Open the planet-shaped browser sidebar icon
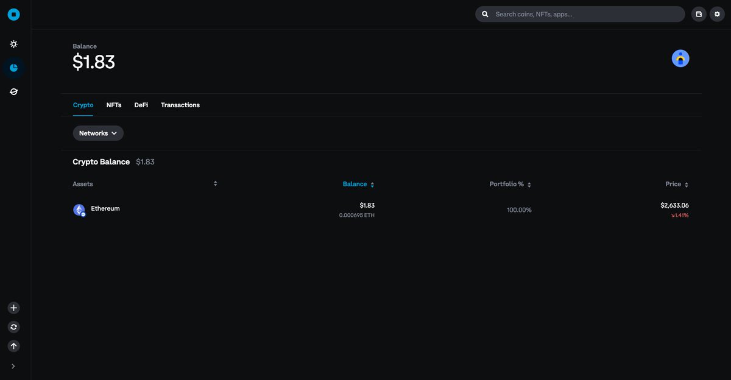This screenshot has height=380, width=731. click(13, 91)
